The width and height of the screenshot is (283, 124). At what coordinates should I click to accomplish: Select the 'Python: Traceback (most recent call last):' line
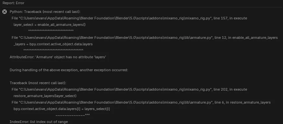click(x=45, y=12)
